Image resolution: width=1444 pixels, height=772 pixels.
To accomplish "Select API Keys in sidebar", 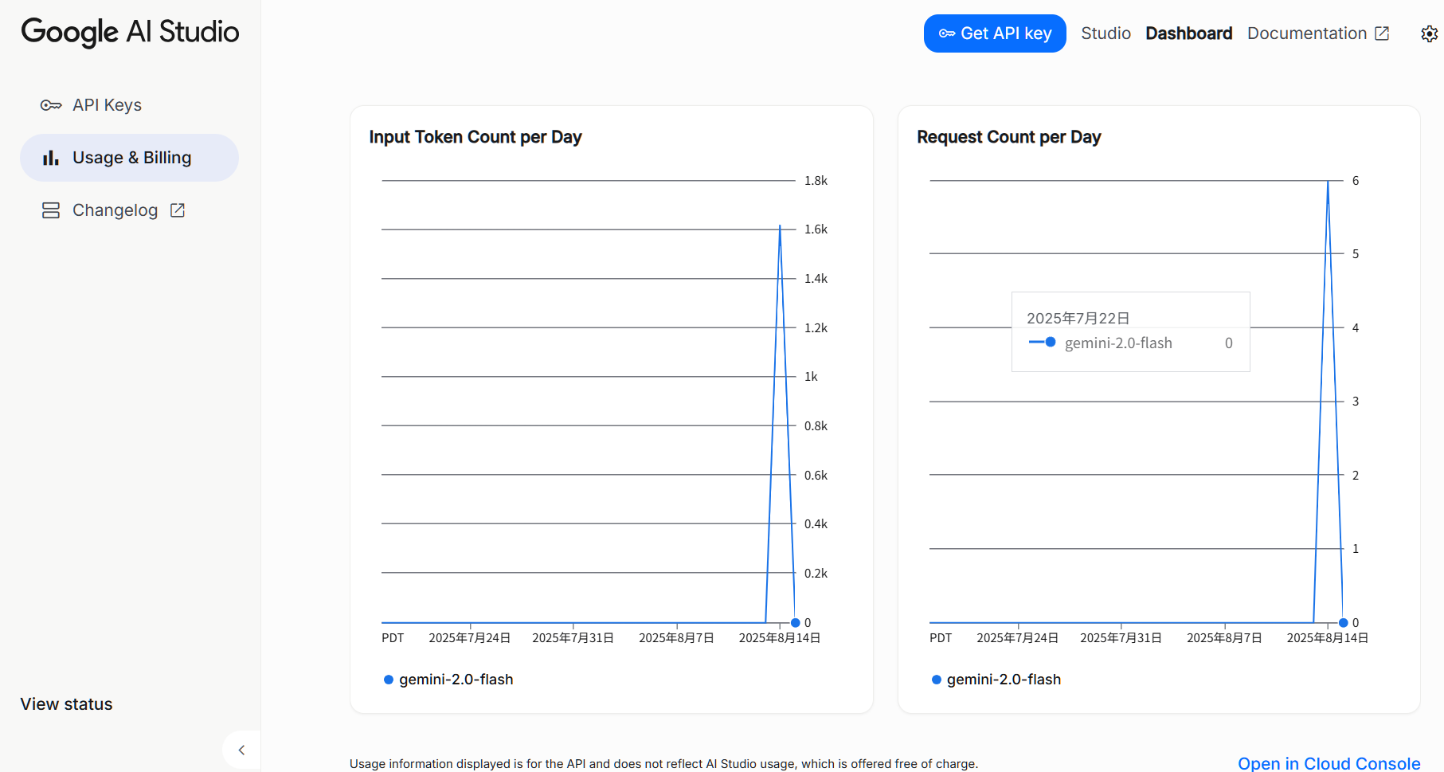I will (129, 105).
